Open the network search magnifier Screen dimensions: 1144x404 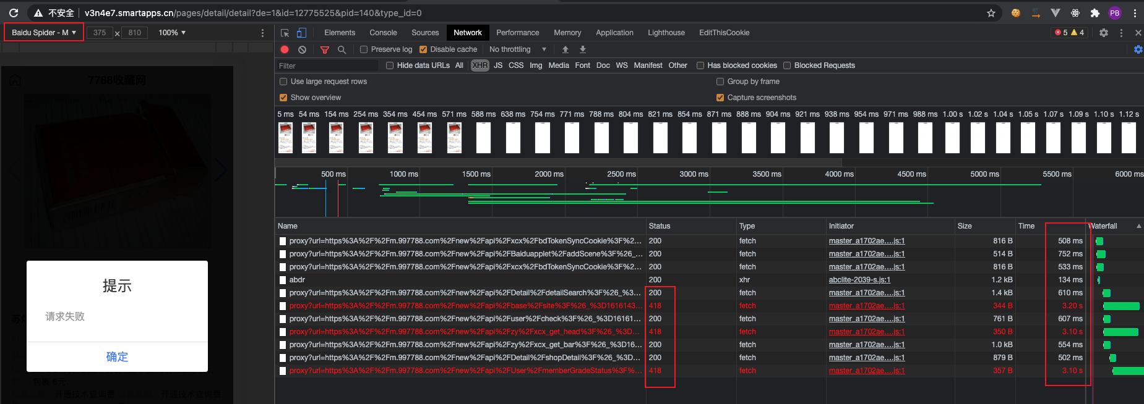342,49
